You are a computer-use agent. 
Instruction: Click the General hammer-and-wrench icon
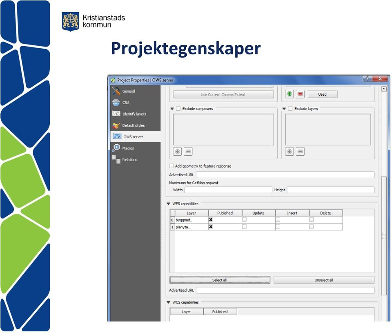[116, 91]
